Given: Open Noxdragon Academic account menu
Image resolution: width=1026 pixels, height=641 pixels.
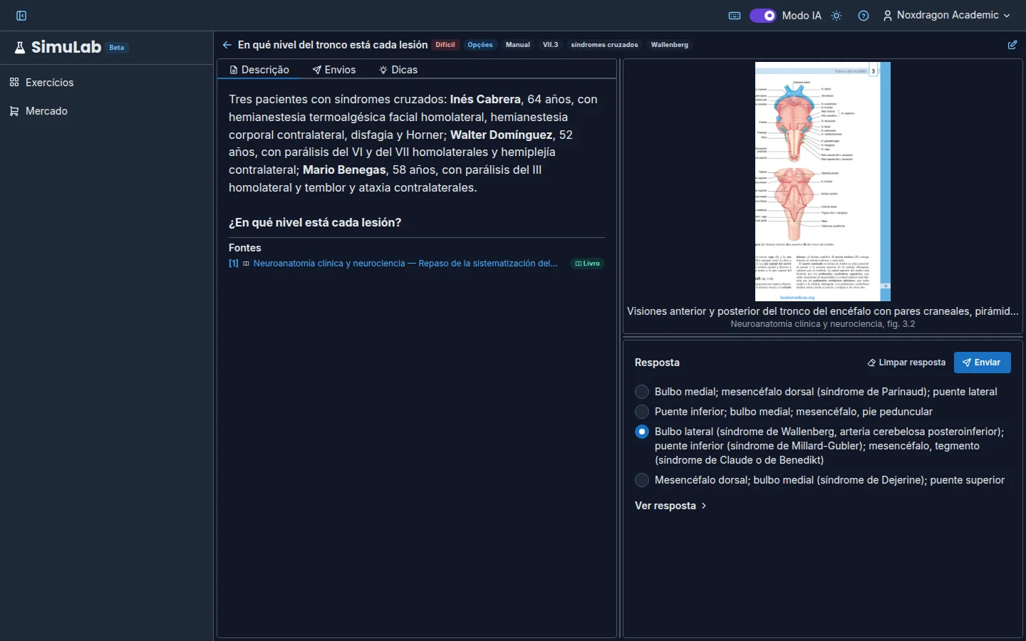Looking at the screenshot, I should [x=946, y=15].
